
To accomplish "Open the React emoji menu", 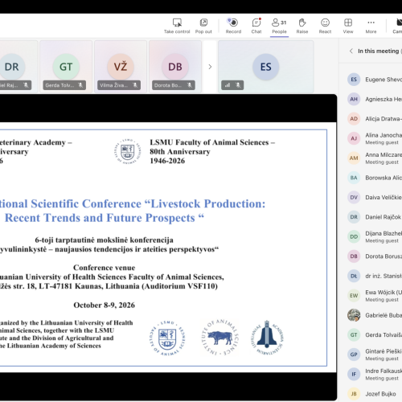I will tap(325, 26).
